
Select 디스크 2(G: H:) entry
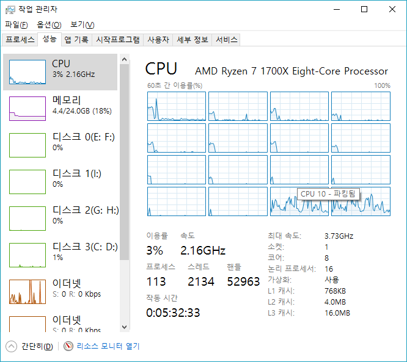(86, 211)
